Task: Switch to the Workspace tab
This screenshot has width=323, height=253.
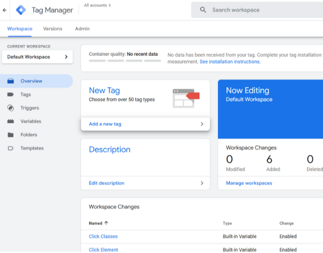Action: 20,29
